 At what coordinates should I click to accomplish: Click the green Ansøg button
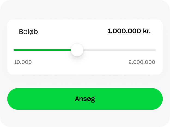(85, 99)
